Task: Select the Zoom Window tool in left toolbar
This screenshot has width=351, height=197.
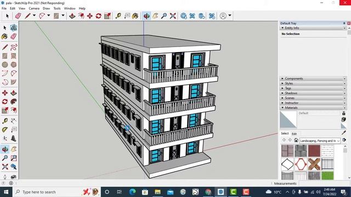Action: click(x=14, y=158)
